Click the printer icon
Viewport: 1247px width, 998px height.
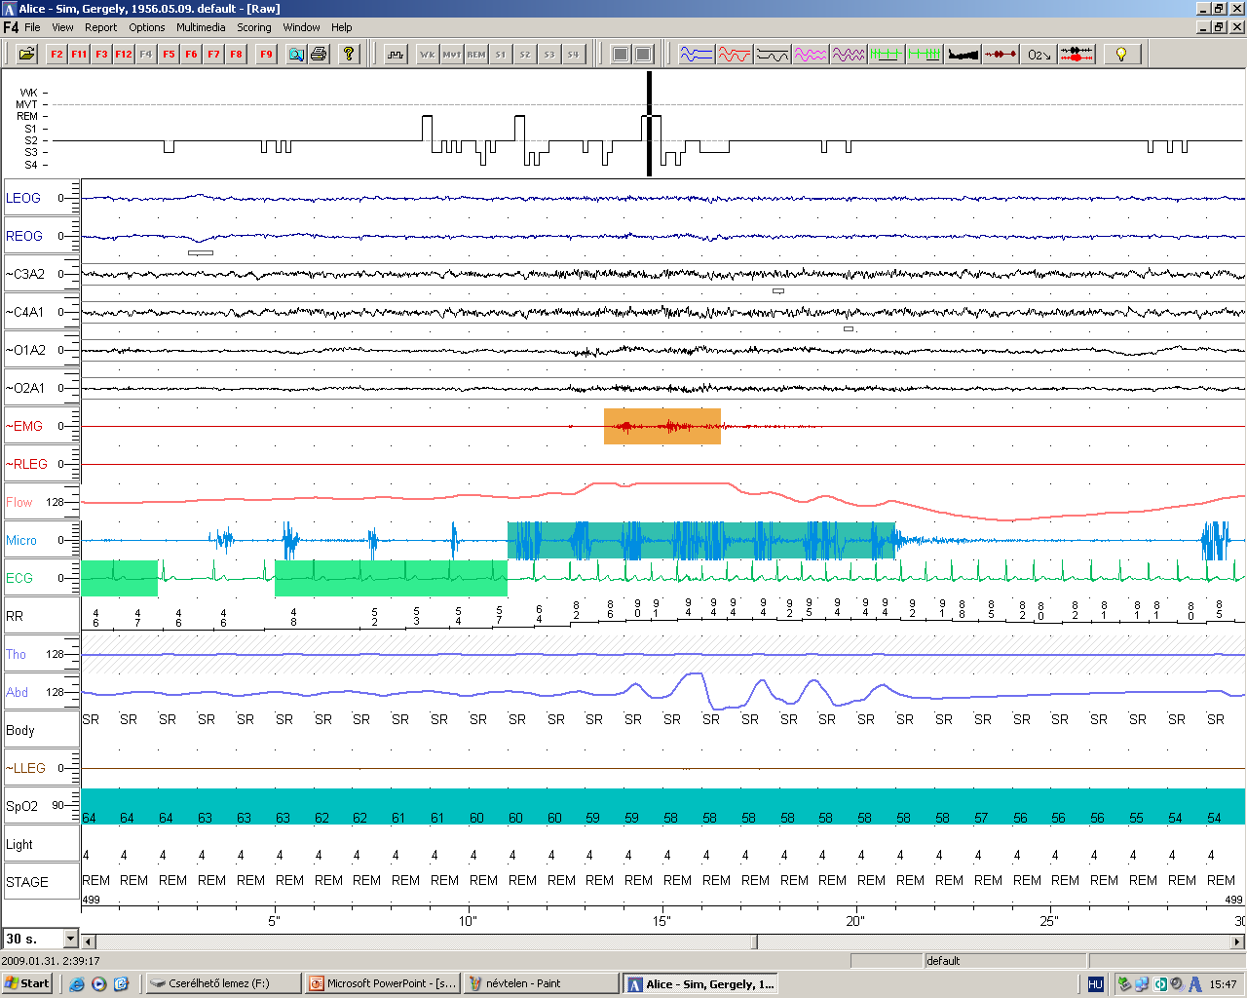point(319,55)
